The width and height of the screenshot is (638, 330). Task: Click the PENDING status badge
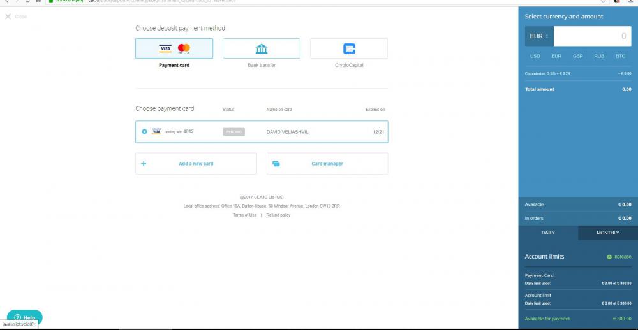click(234, 132)
